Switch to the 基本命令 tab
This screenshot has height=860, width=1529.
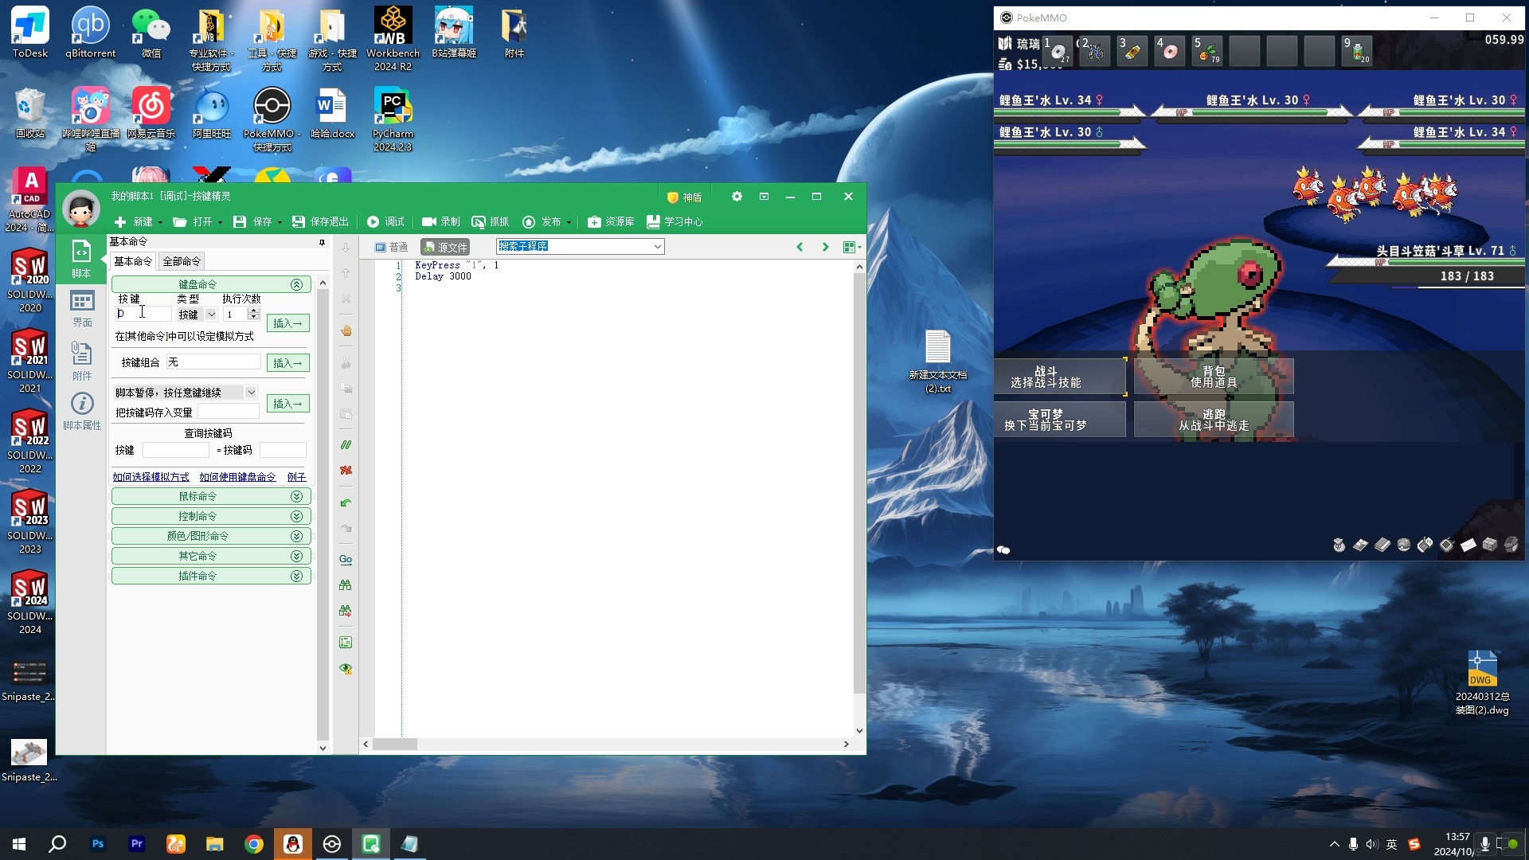[133, 261]
